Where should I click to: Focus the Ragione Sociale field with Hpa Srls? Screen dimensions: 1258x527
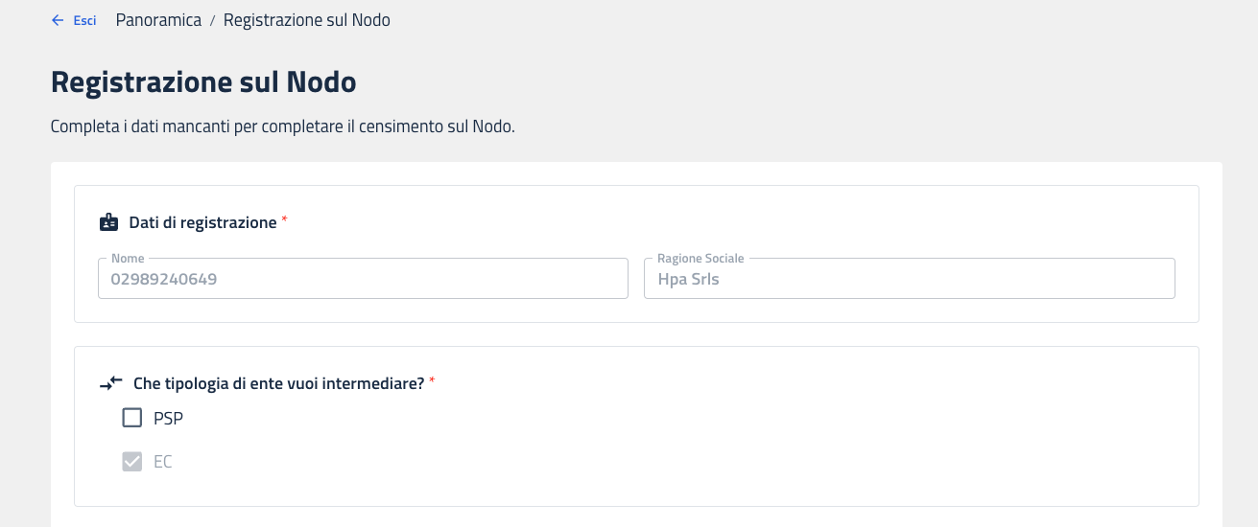tap(909, 280)
